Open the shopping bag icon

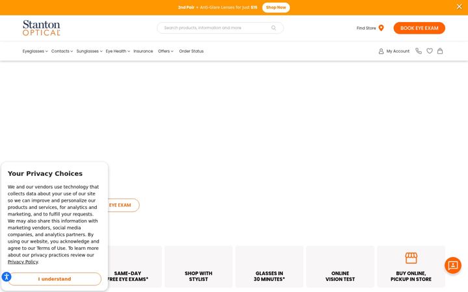coord(440,51)
